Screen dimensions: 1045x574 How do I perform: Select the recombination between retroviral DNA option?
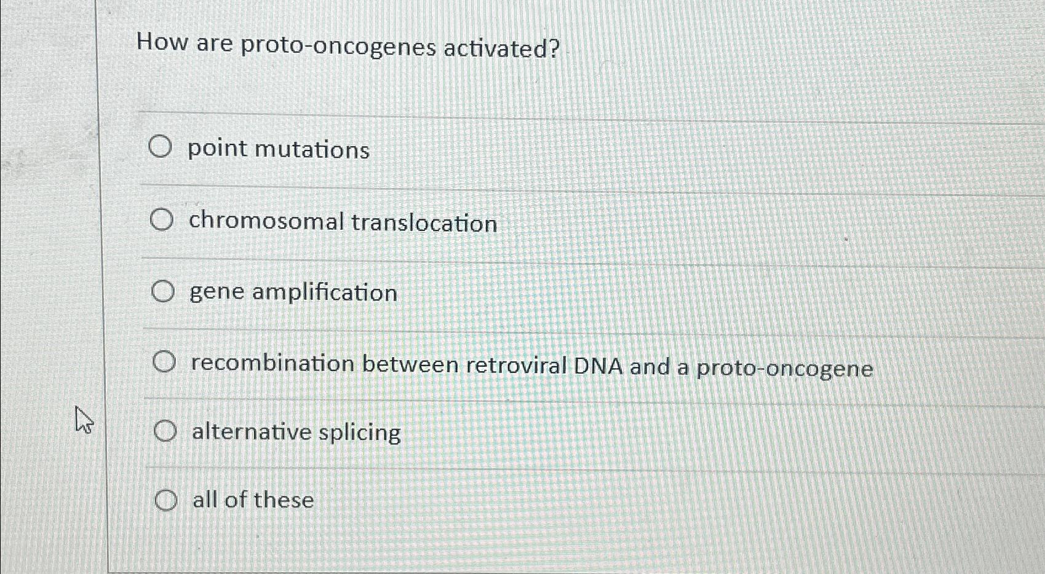164,363
